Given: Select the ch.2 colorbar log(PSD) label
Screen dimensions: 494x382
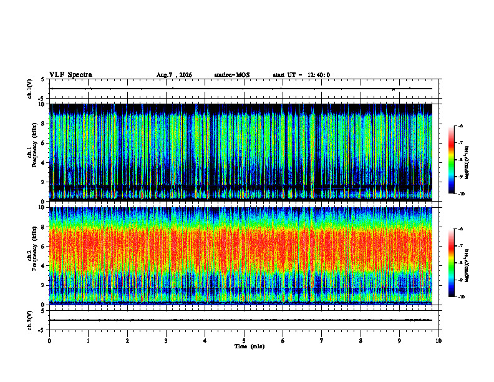Looking at the screenshot, I should pos(467,265).
